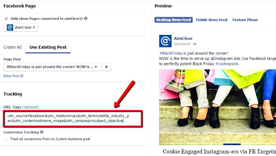This screenshot has width=276, height=156.
Task: Click inside the URL Tags text field
Action: click(x=73, y=118)
